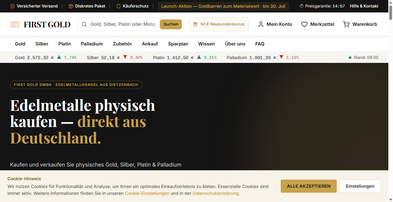Click the shield icon beside Käuferschutz
Image resolution: width=393 pixels, height=202 pixels.
point(118,6)
